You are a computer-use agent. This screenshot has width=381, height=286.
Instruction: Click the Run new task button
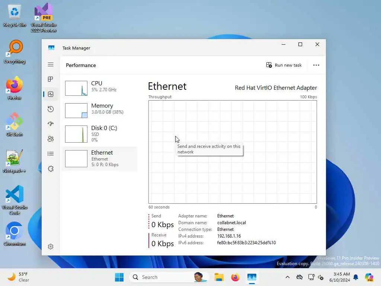coord(284,65)
